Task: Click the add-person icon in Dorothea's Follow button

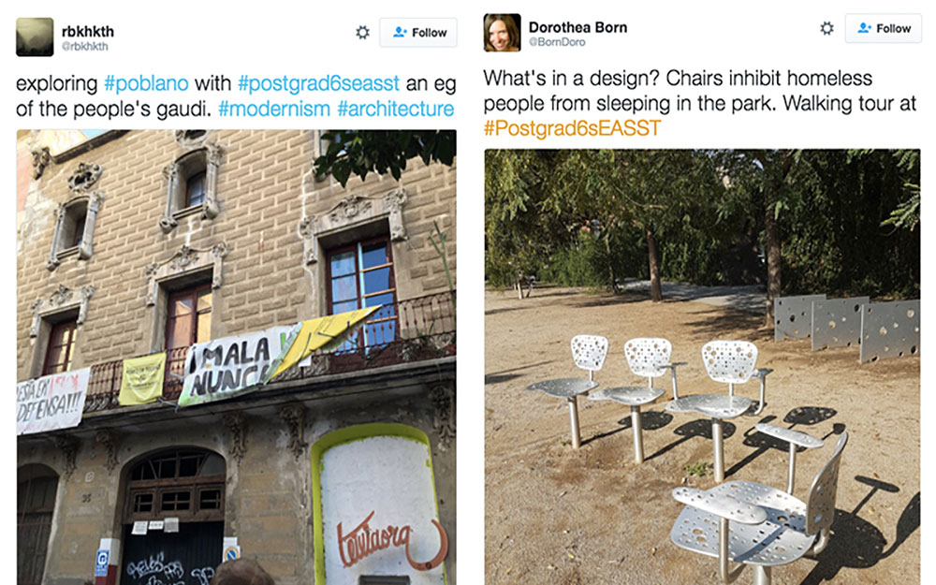Action: [x=864, y=28]
